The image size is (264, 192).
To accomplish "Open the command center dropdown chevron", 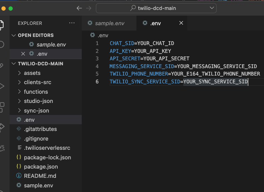I will pyautogui.click(x=212, y=8).
